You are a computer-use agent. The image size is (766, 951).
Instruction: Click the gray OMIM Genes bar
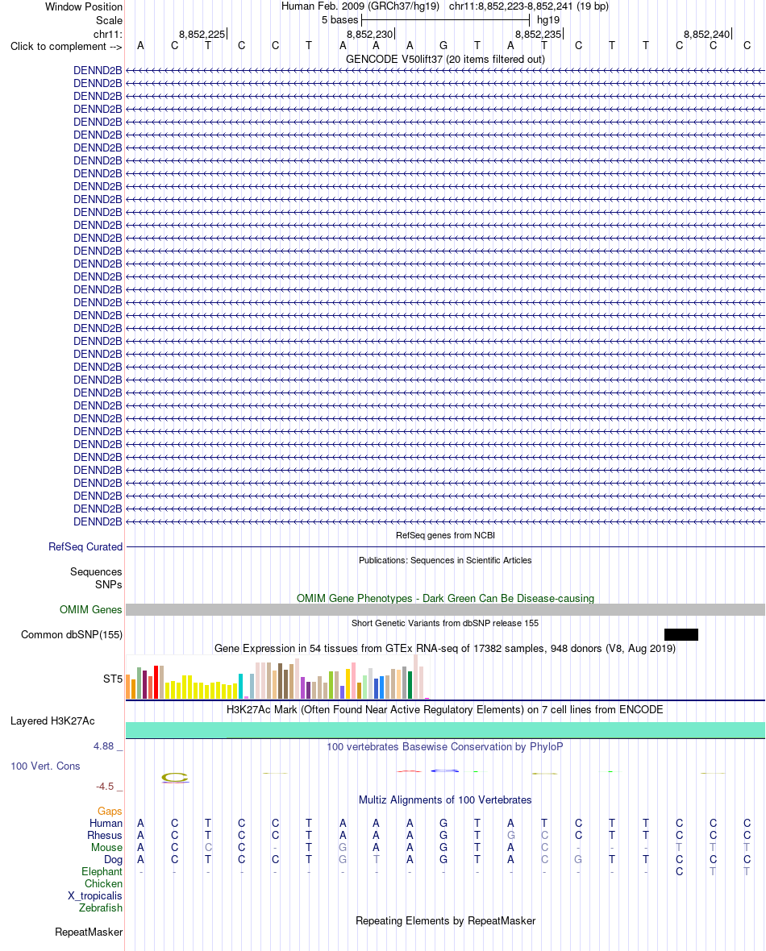click(445, 609)
